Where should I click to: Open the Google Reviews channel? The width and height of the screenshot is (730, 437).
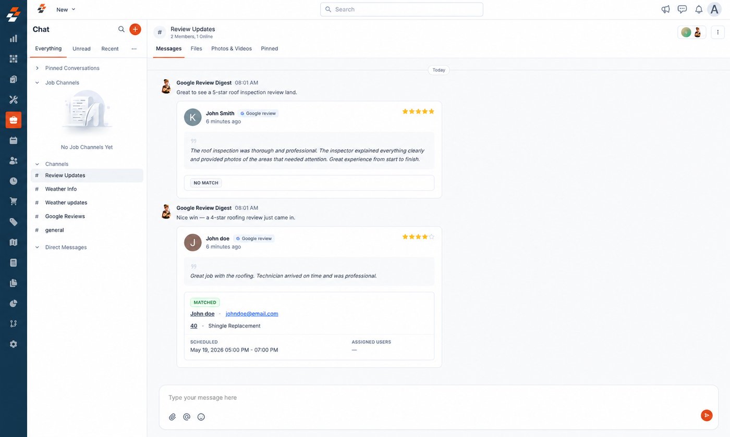point(87,216)
